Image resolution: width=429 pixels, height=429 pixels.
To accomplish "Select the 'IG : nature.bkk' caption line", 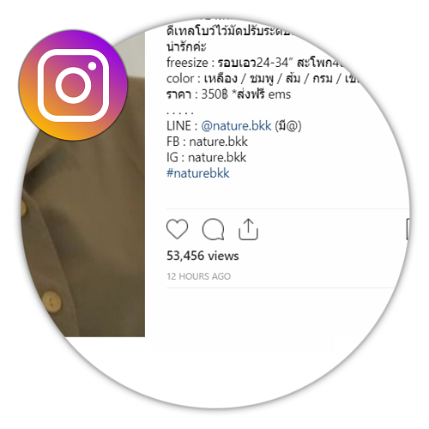I will point(206,157).
